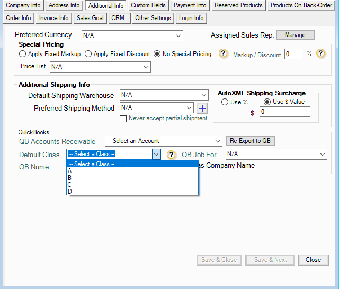Click the help icon next to No Special Pricing
The image size is (339, 289).
click(224, 54)
